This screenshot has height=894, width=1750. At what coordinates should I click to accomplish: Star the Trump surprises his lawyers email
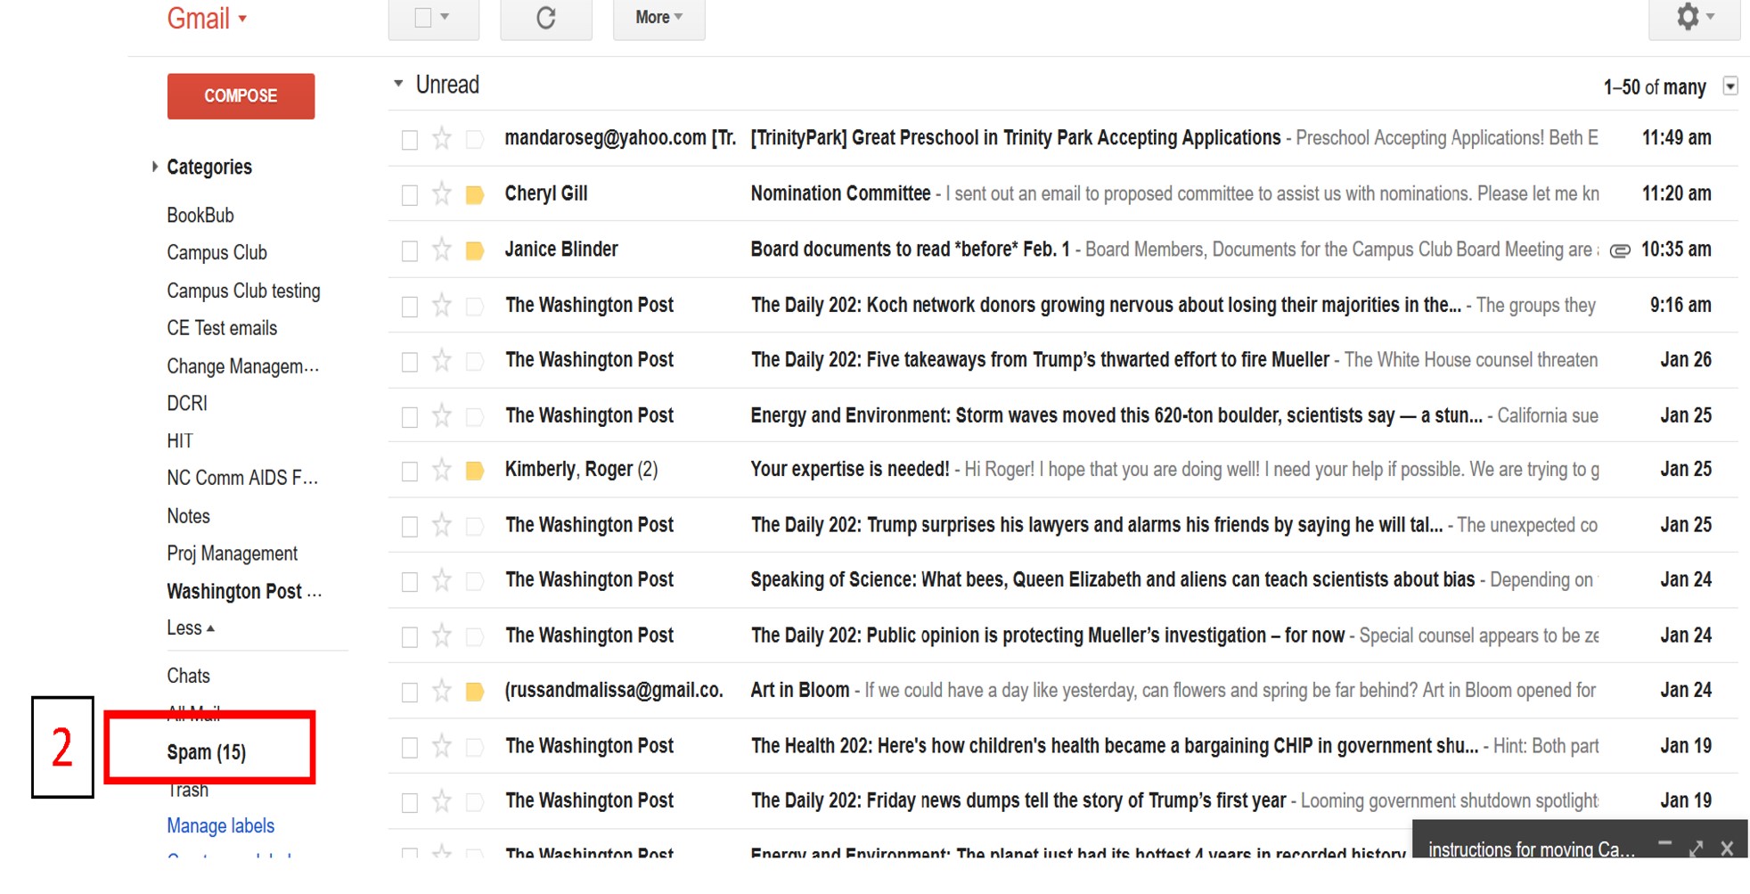[442, 526]
